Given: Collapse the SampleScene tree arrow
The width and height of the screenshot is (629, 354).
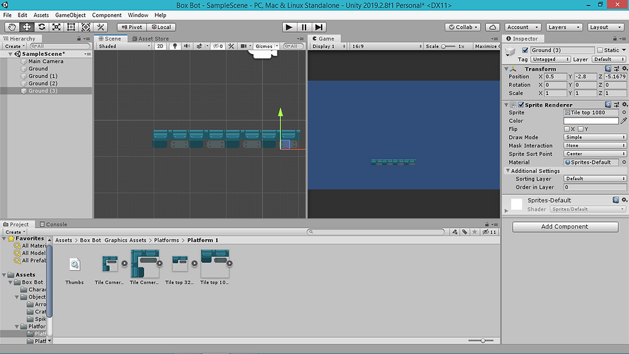Looking at the screenshot, I should click(x=10, y=54).
